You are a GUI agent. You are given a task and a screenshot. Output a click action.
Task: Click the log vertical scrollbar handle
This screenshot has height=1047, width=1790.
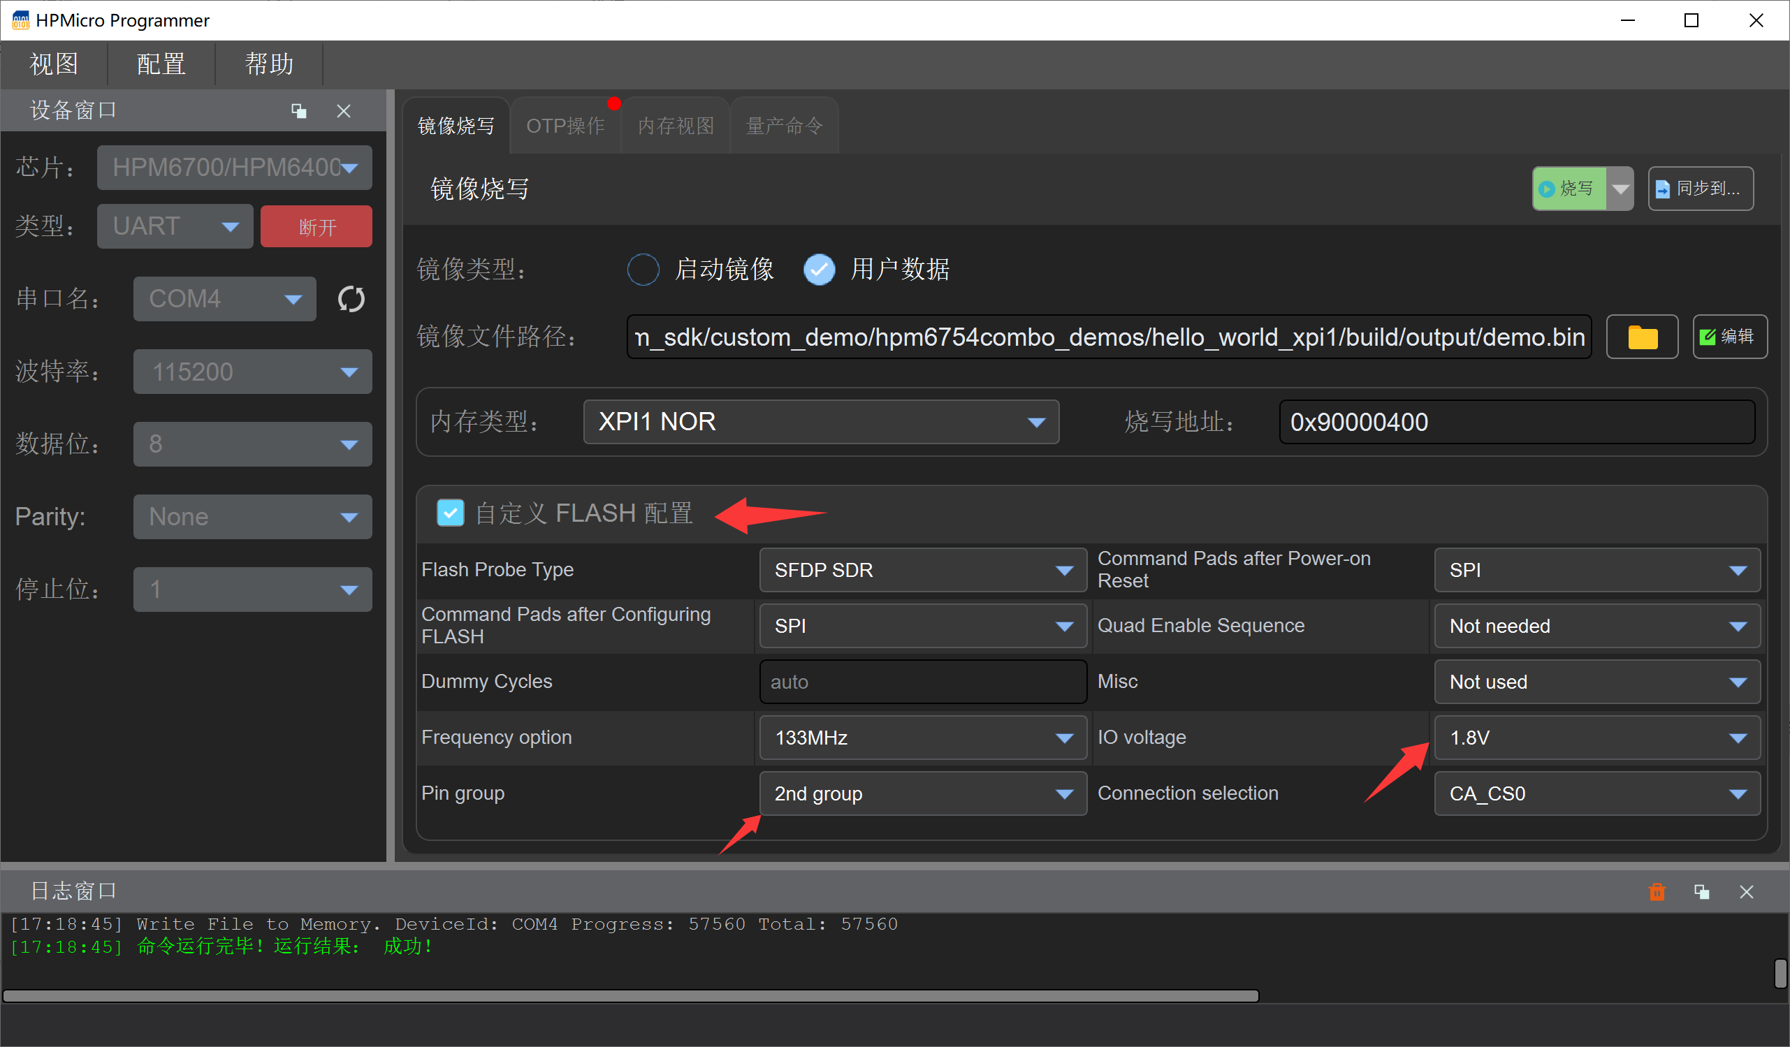point(1780,973)
